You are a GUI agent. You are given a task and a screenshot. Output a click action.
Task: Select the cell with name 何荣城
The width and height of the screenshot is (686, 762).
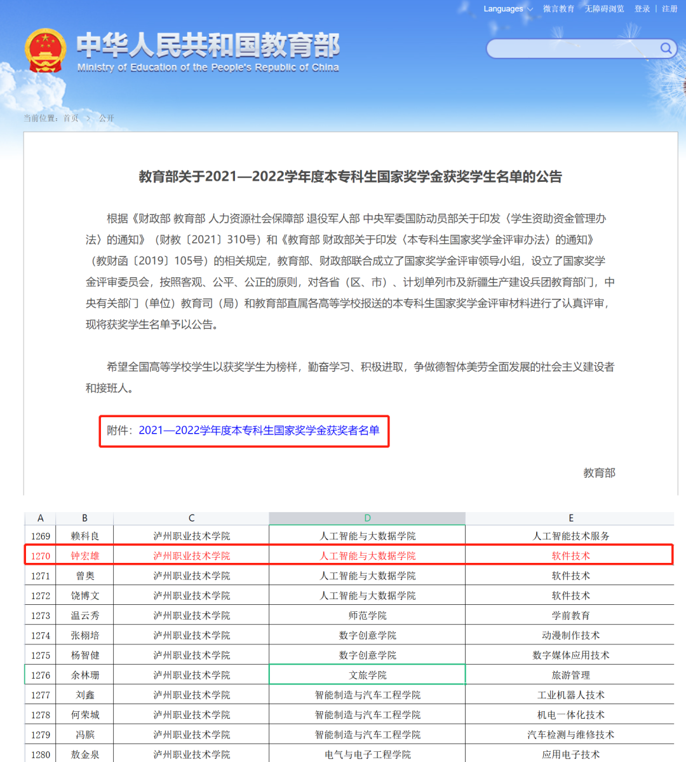(84, 714)
